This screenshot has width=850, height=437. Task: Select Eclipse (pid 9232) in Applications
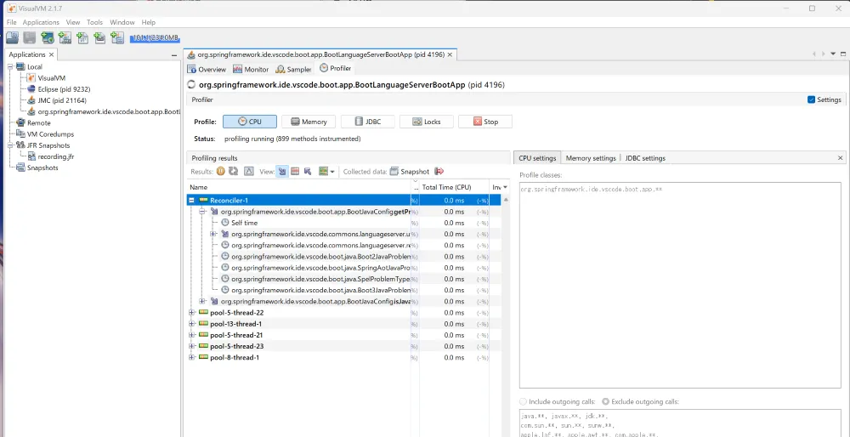tap(58, 89)
